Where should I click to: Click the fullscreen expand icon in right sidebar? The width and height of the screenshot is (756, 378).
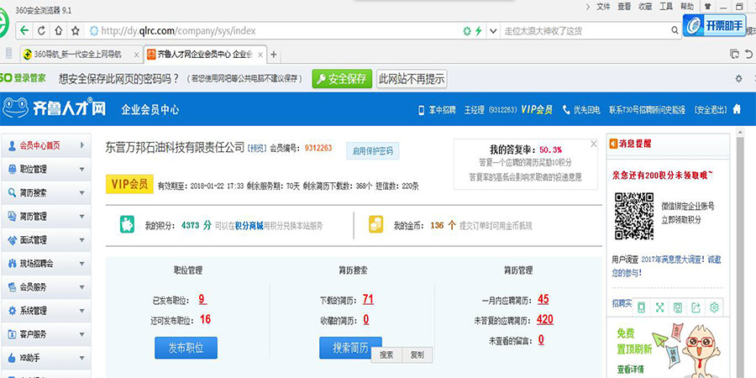pyautogui.click(x=659, y=307)
